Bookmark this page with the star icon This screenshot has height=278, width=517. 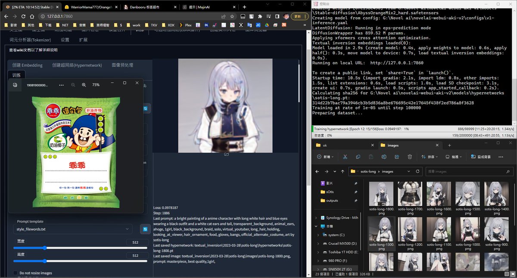click(x=232, y=16)
